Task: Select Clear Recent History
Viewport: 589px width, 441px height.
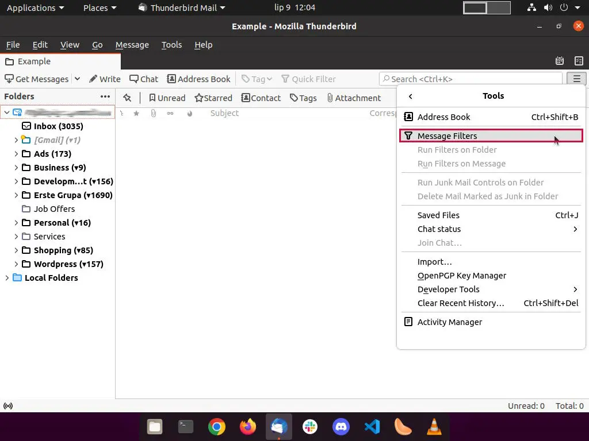Action: tap(491, 303)
